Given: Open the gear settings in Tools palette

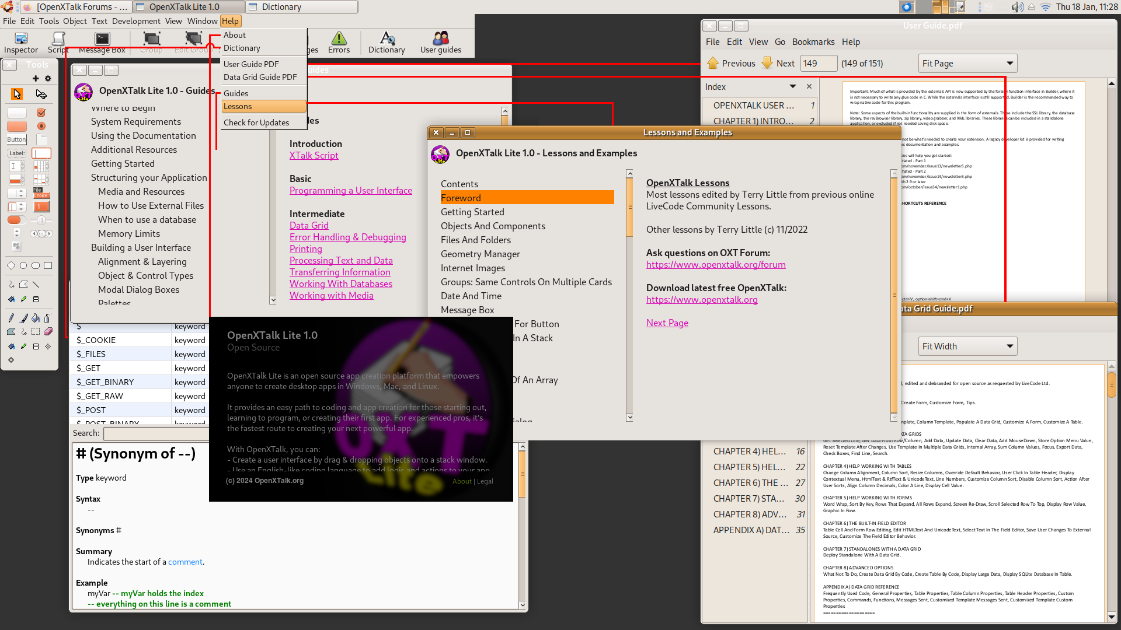Looking at the screenshot, I should pos(48,78).
